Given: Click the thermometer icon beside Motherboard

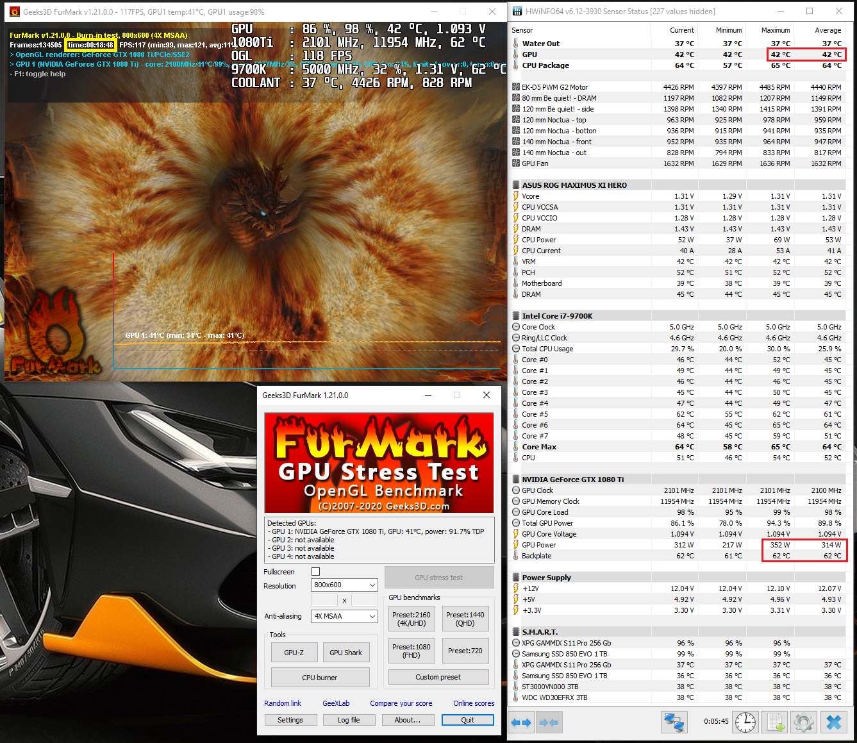Looking at the screenshot, I should (x=516, y=283).
